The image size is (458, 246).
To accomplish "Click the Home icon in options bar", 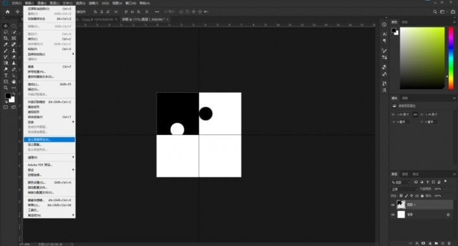I will [x=8, y=12].
